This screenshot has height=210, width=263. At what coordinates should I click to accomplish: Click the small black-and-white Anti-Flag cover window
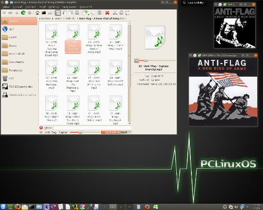235,27
